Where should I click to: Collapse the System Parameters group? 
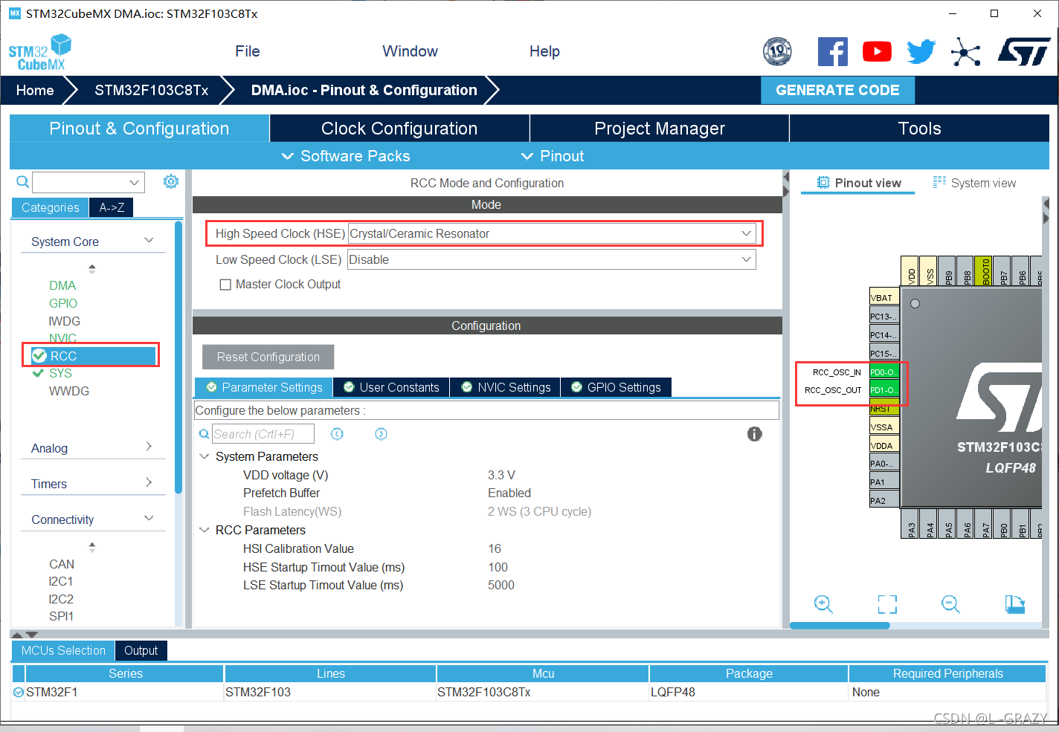pyautogui.click(x=205, y=456)
